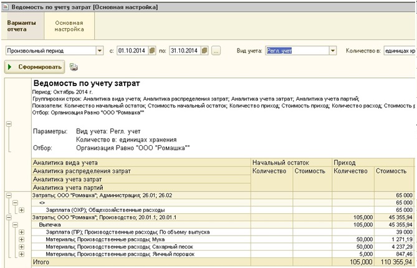This screenshot has width=417, height=268.
Task: Click the Период: Октябрь 2014 г. line
Action: [x=62, y=92]
